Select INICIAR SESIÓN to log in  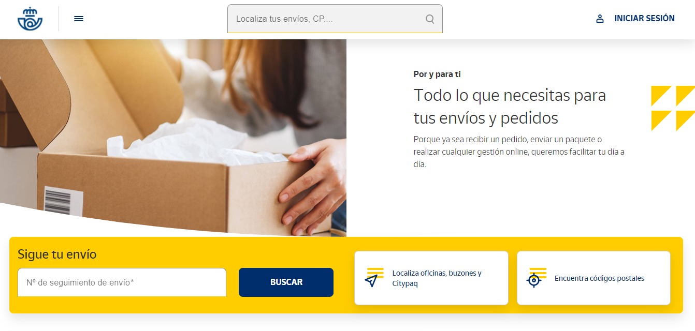(x=644, y=19)
